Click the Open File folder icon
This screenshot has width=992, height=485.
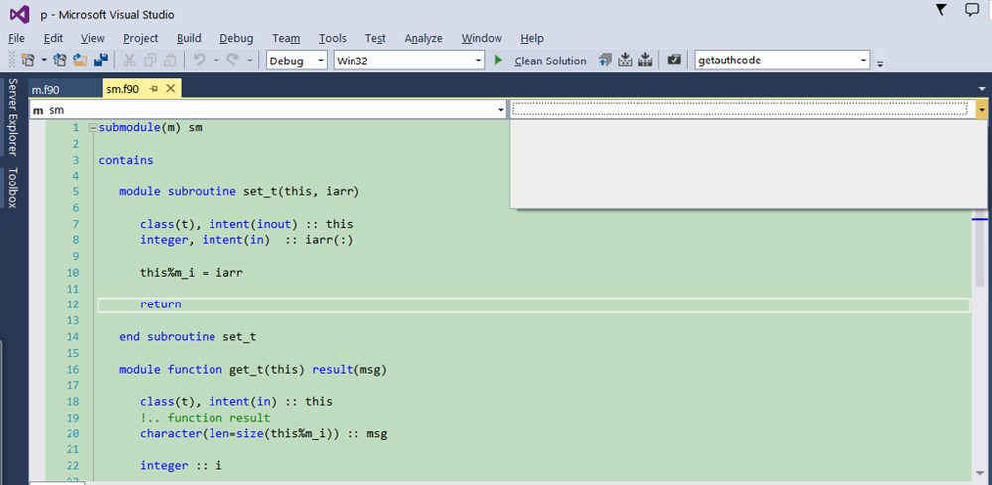[80, 60]
